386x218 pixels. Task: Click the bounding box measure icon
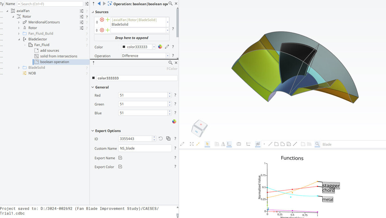click(248, 144)
